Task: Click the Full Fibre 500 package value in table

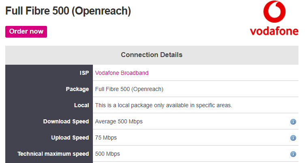Action: pyautogui.click(x=129, y=89)
